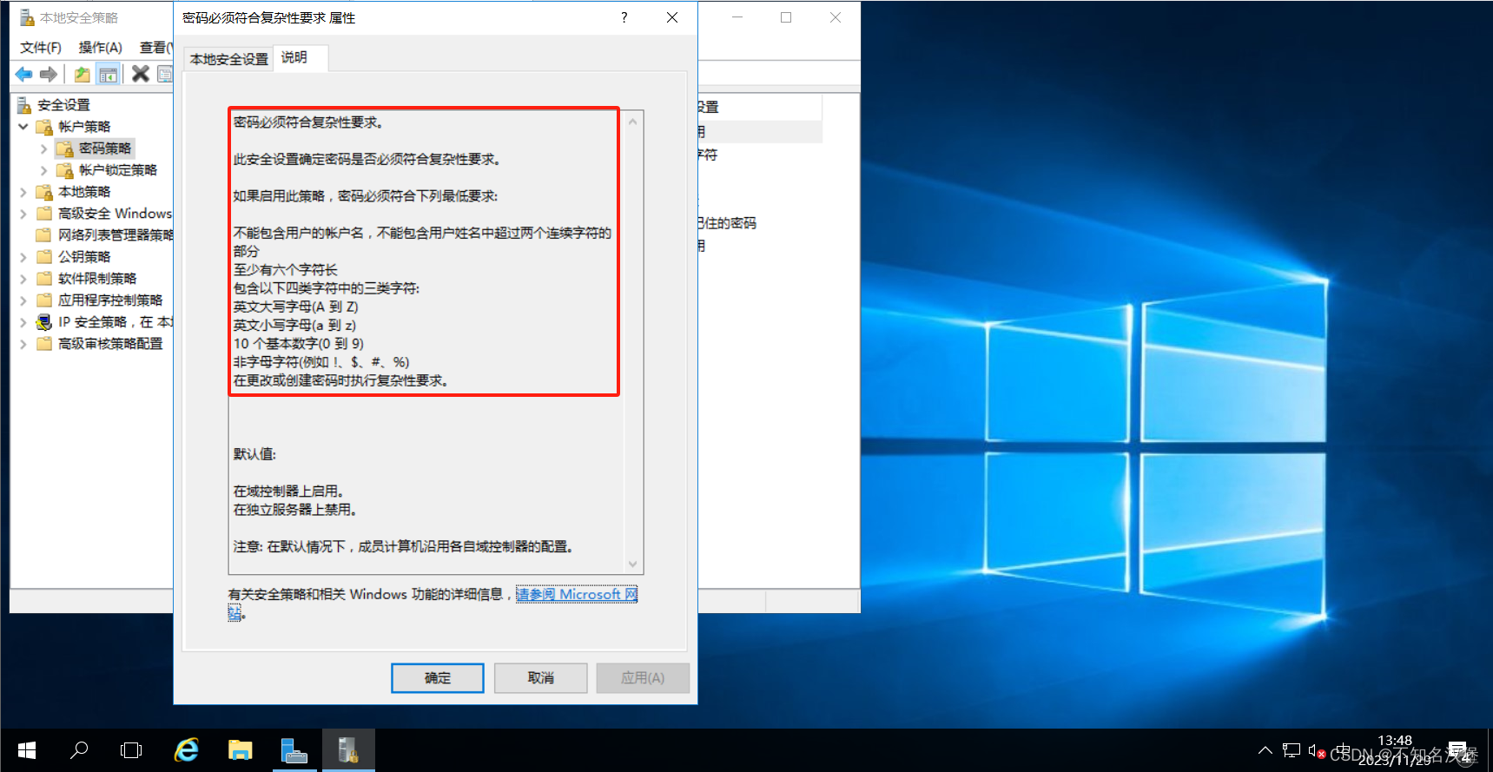Click the text 英文大写字母(A 到 Z)
The height and width of the screenshot is (772, 1493).
click(295, 307)
